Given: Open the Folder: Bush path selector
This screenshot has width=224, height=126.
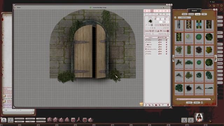Looking at the screenshot, I should pos(184,17).
